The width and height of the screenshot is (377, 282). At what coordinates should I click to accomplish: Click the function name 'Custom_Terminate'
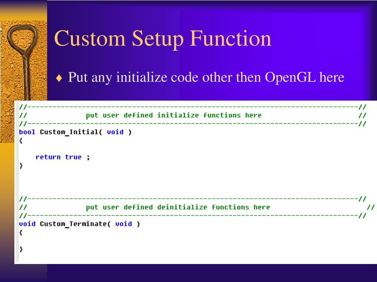coord(74,224)
